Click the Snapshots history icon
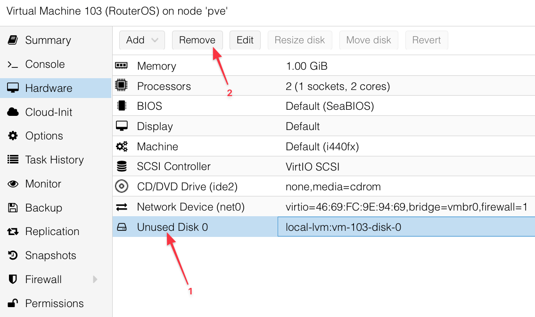 coord(13,255)
